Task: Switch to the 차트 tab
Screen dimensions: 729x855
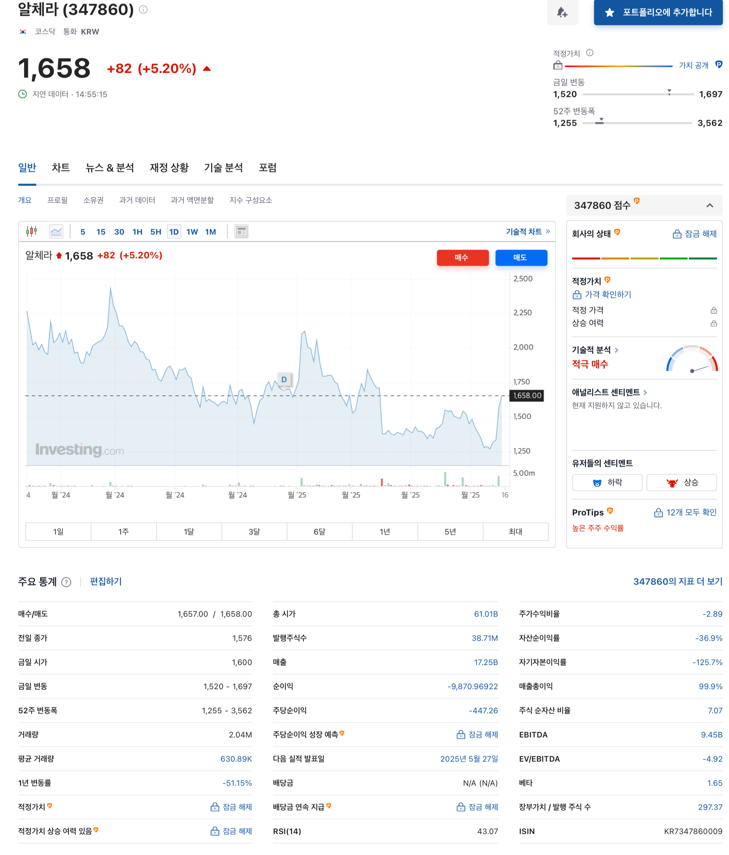Action: click(61, 167)
